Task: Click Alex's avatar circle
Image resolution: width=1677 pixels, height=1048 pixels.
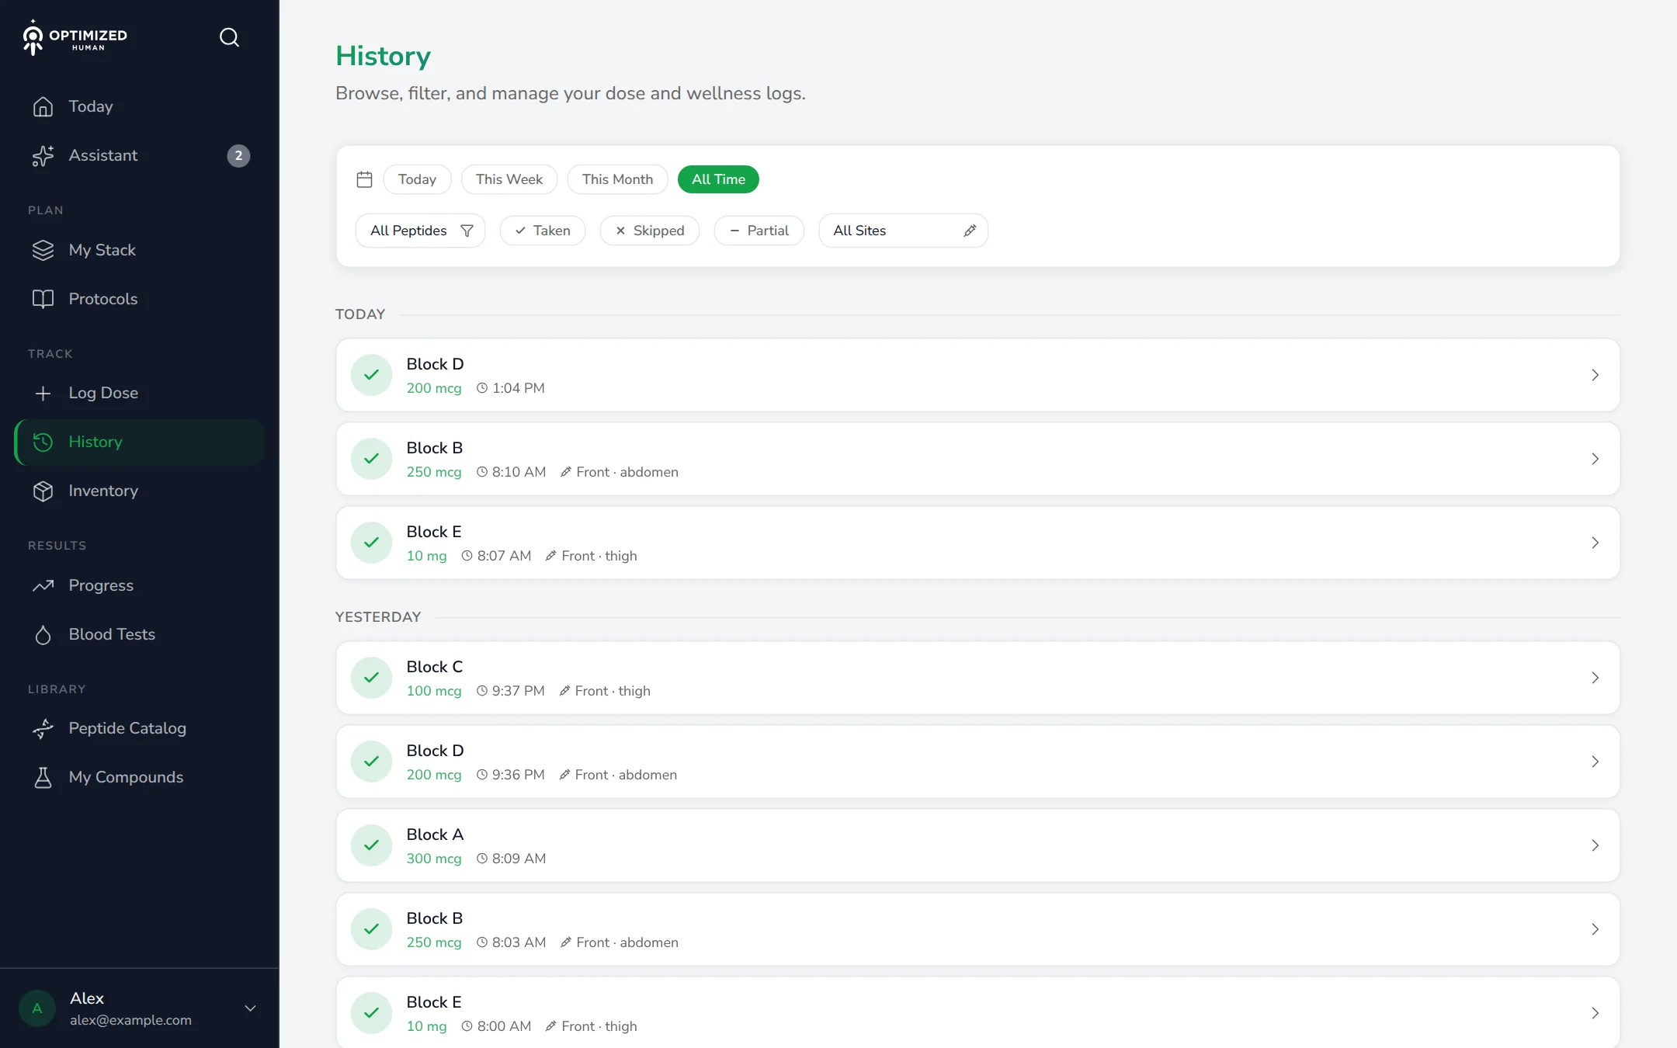Action: click(x=37, y=1008)
